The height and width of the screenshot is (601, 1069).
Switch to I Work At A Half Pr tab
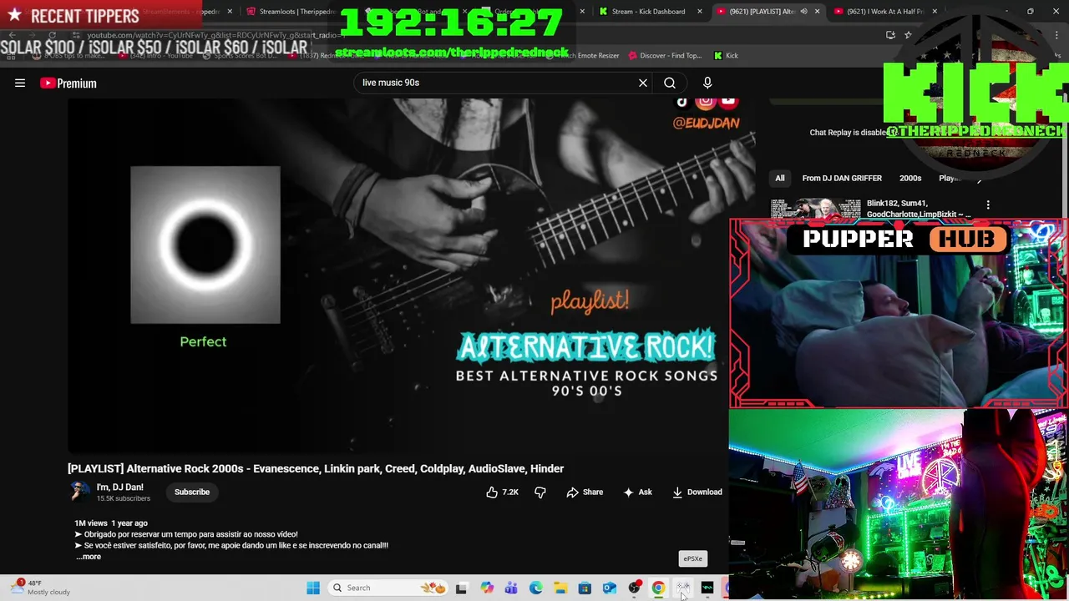point(885,12)
